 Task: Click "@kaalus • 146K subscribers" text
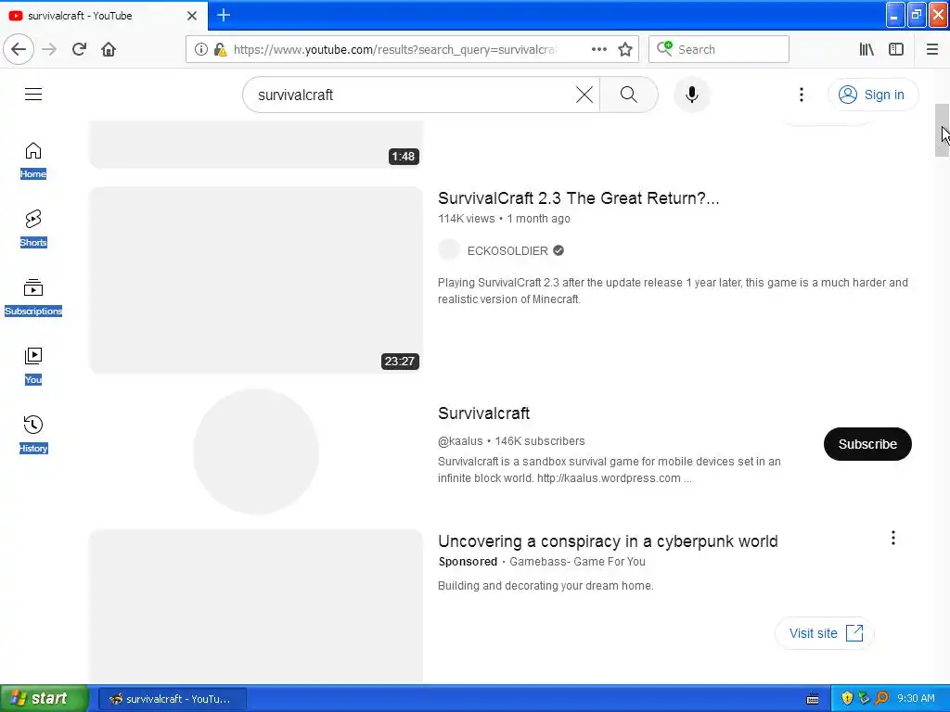tap(511, 440)
